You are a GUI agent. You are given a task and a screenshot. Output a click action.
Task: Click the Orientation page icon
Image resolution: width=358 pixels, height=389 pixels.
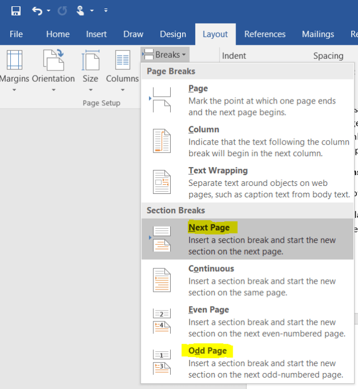point(54,60)
